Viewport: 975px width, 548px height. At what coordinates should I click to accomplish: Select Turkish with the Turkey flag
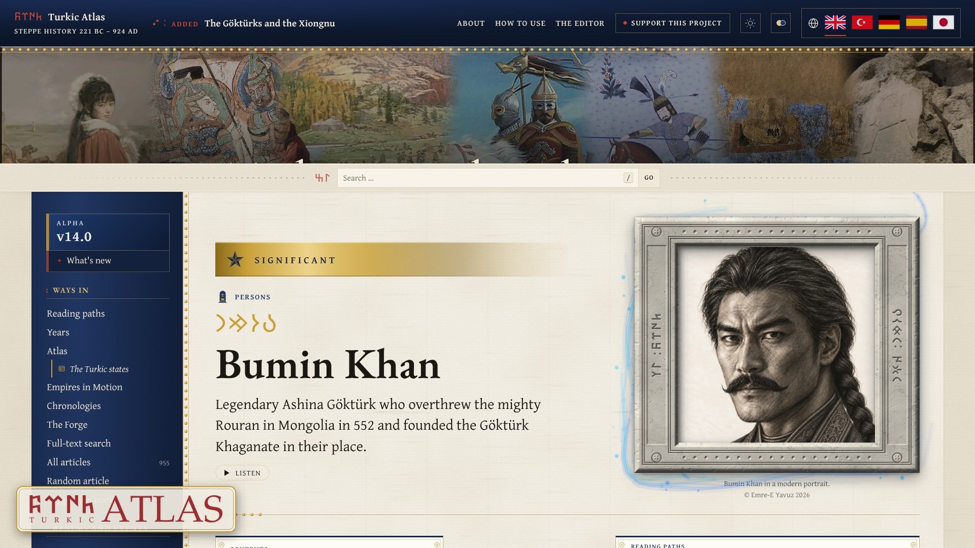coord(862,22)
